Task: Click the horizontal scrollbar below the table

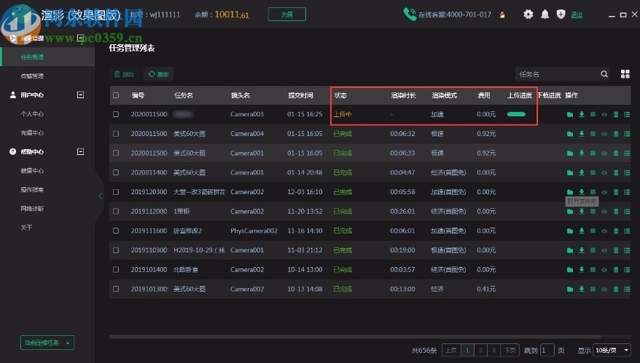Action: [355, 337]
